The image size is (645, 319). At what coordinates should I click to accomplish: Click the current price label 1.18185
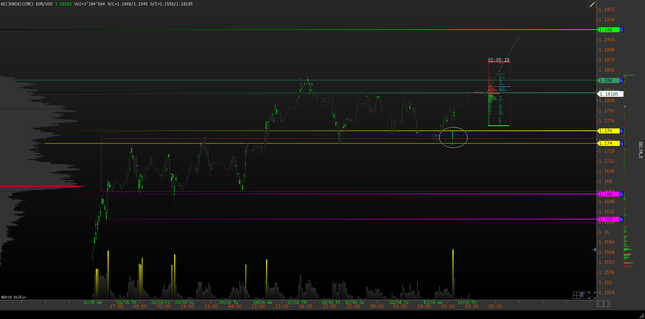pos(610,94)
